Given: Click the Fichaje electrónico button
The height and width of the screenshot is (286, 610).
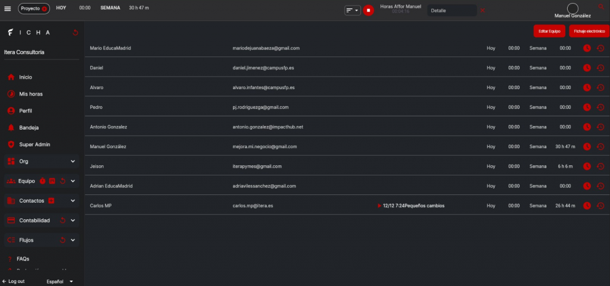Looking at the screenshot, I should [589, 30].
